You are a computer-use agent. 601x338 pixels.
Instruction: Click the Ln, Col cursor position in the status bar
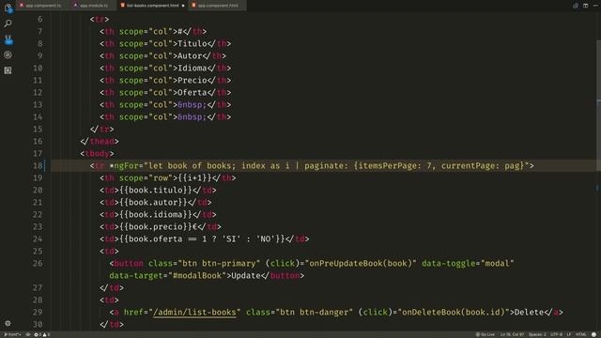[512, 334]
